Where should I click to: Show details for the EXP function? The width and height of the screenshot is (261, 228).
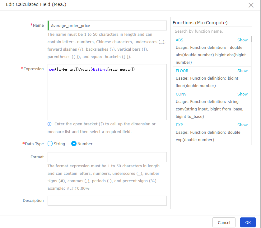[242, 125]
